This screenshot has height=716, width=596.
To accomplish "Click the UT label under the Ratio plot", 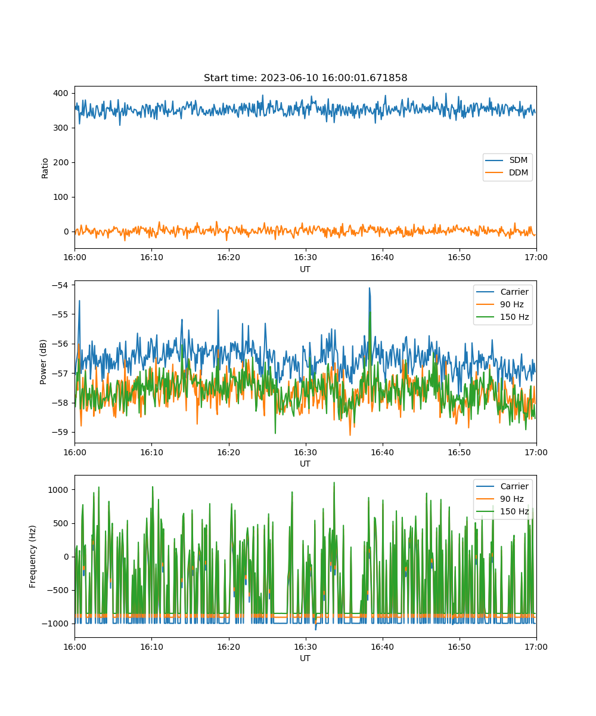I will click(305, 270).
